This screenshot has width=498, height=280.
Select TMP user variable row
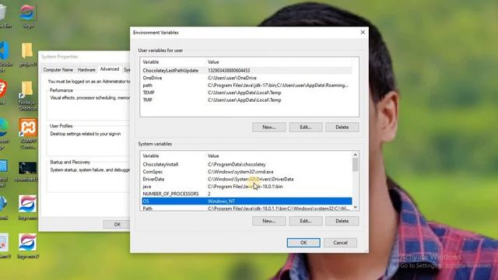coord(247,100)
